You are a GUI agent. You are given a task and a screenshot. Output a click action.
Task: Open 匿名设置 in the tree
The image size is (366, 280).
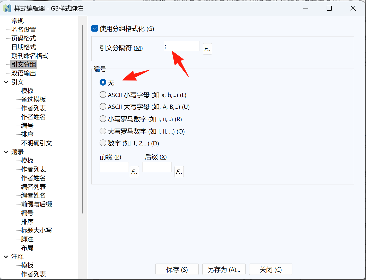tap(24, 30)
